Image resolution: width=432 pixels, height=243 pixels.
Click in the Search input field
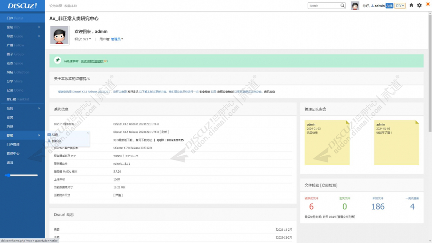[x=324, y=6]
